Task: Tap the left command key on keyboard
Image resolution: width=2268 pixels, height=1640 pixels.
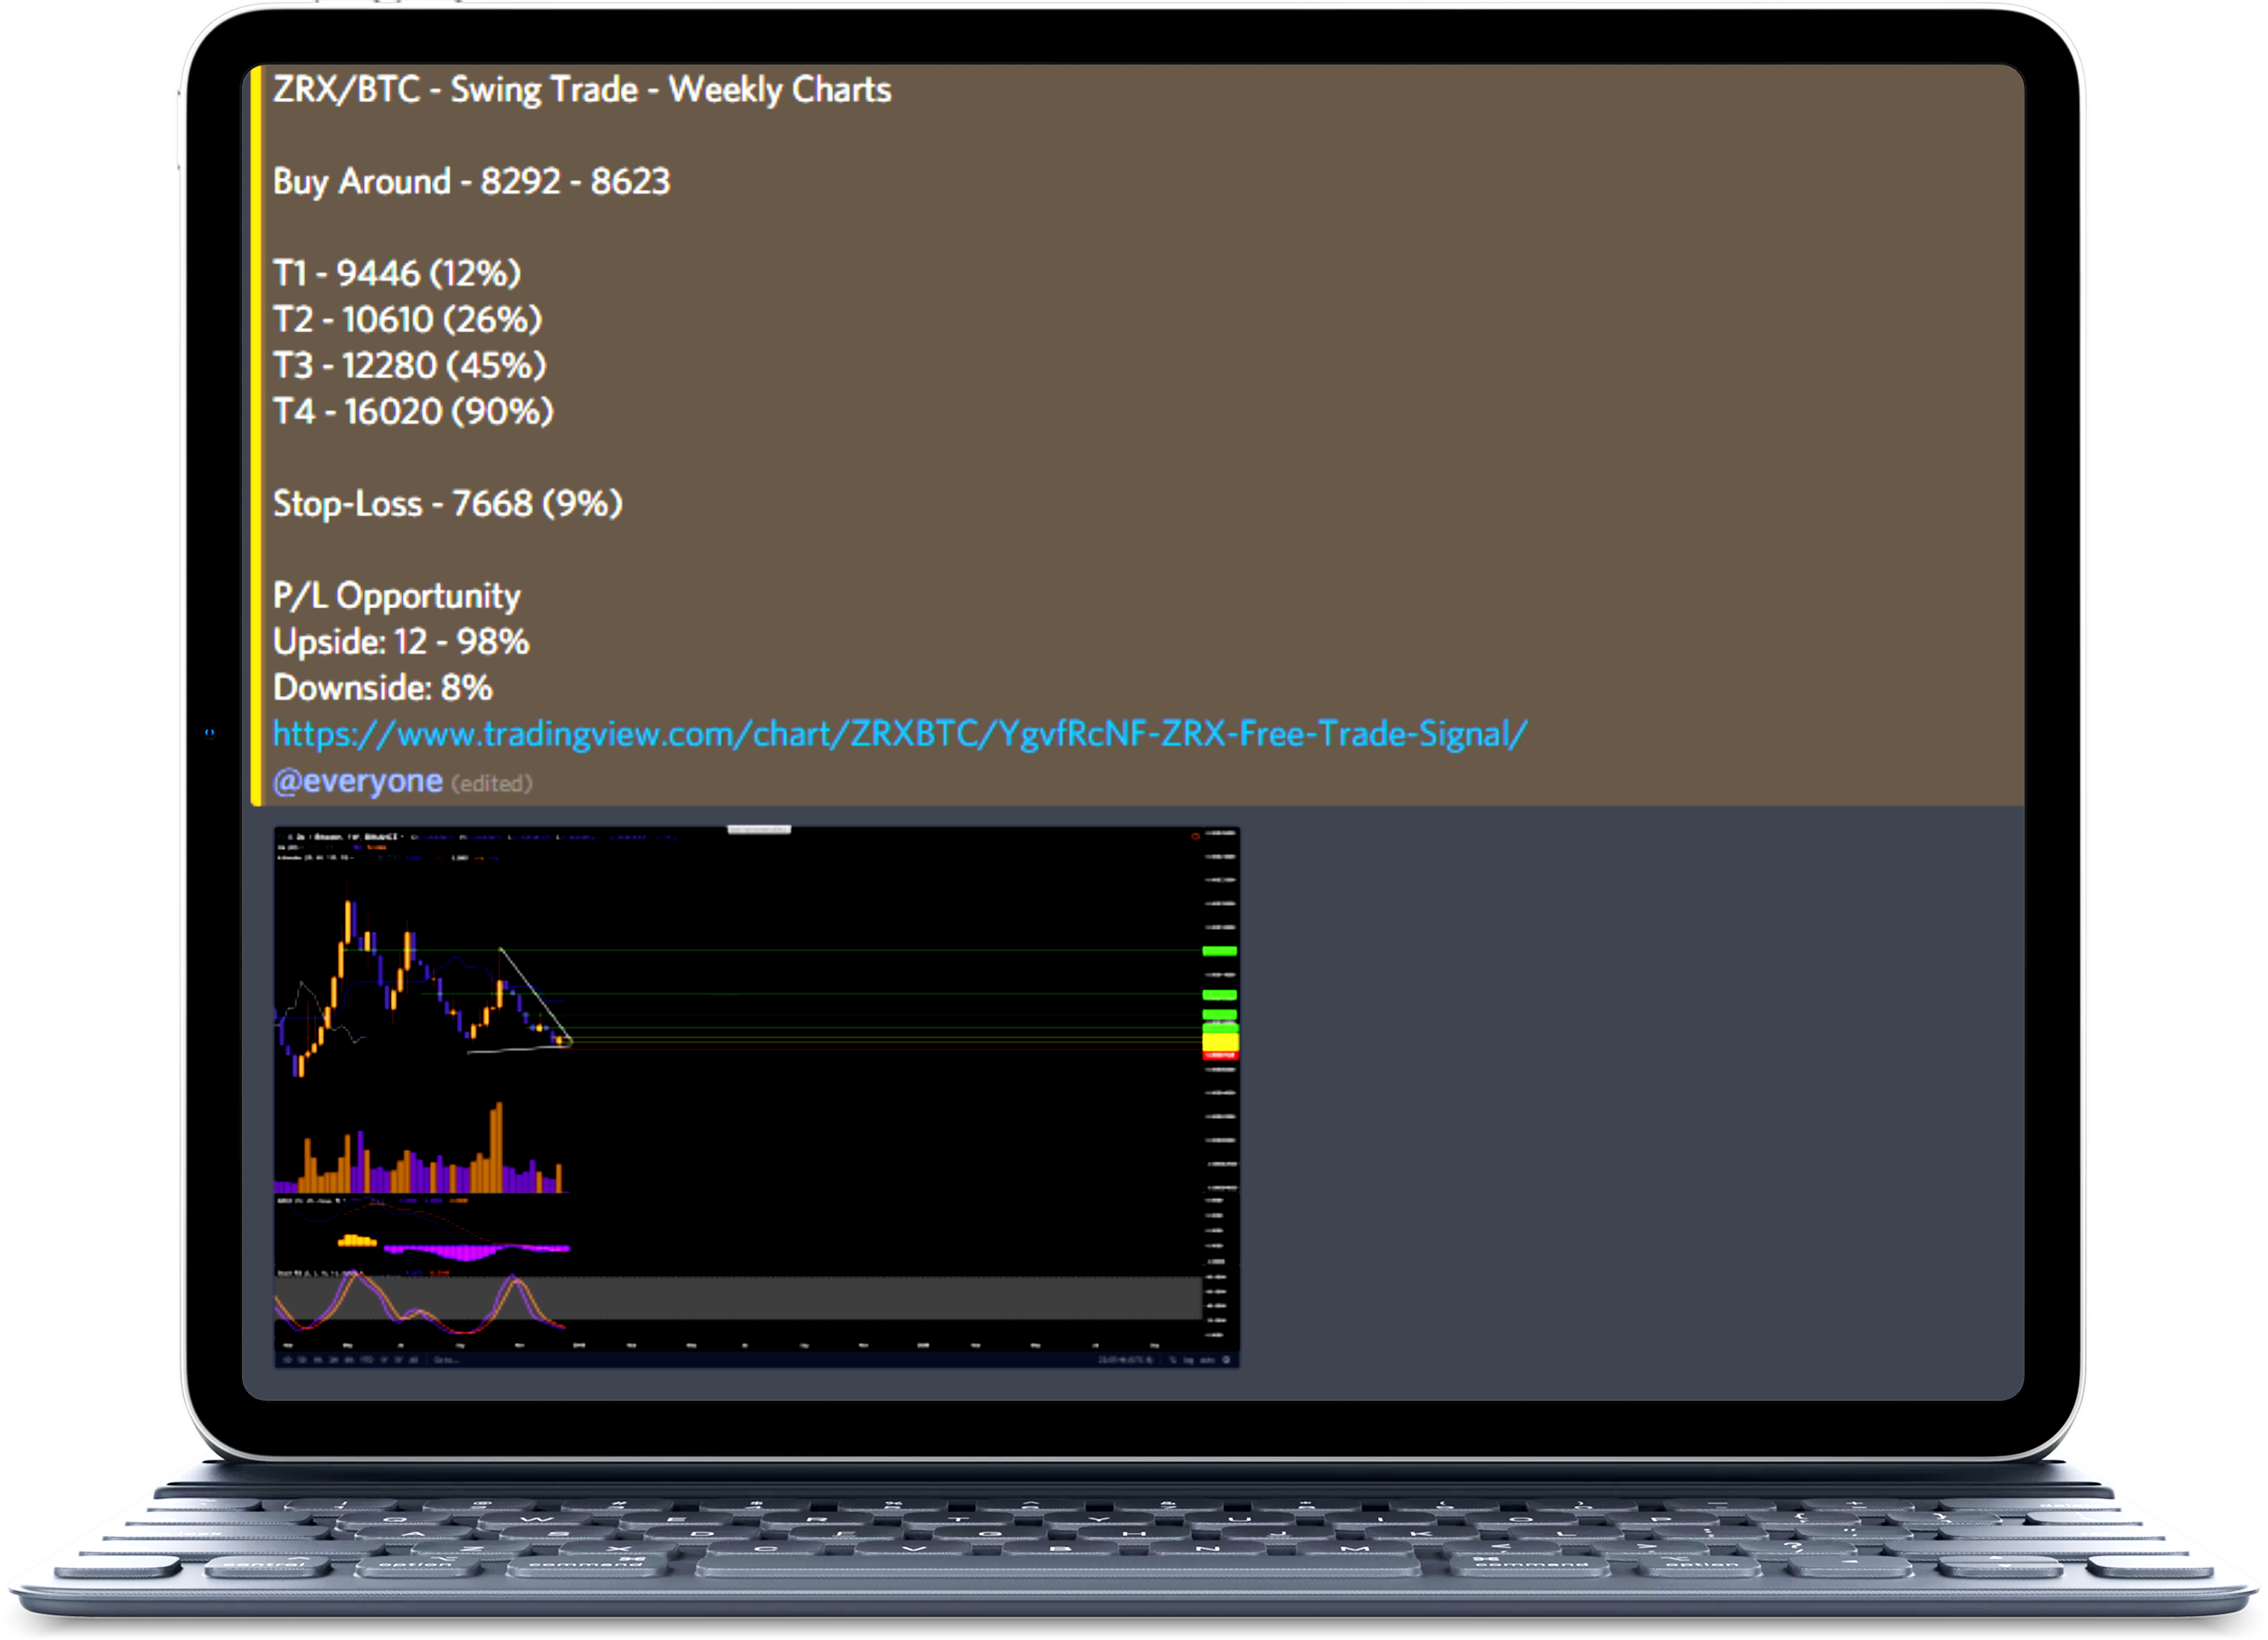Action: coord(586,1567)
